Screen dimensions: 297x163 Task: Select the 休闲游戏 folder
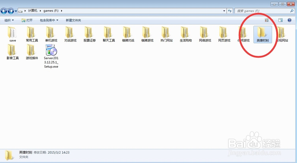(244, 34)
